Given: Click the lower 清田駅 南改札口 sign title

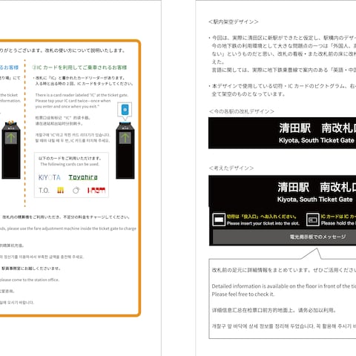Looking at the screenshot, I should pos(317,187).
